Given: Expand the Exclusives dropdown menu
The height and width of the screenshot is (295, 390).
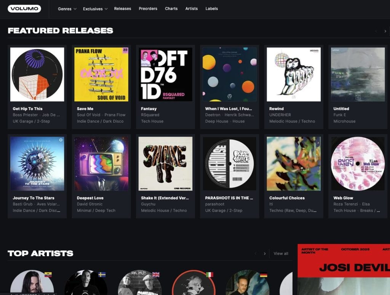Looking at the screenshot, I should click(95, 9).
